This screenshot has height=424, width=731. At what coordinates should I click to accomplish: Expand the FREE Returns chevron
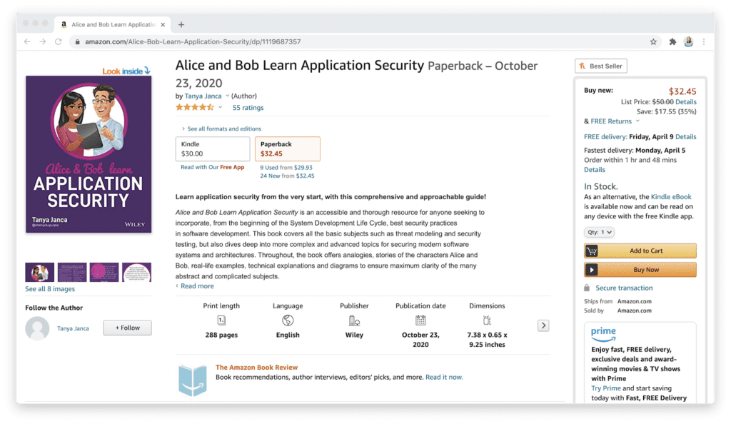coord(637,121)
